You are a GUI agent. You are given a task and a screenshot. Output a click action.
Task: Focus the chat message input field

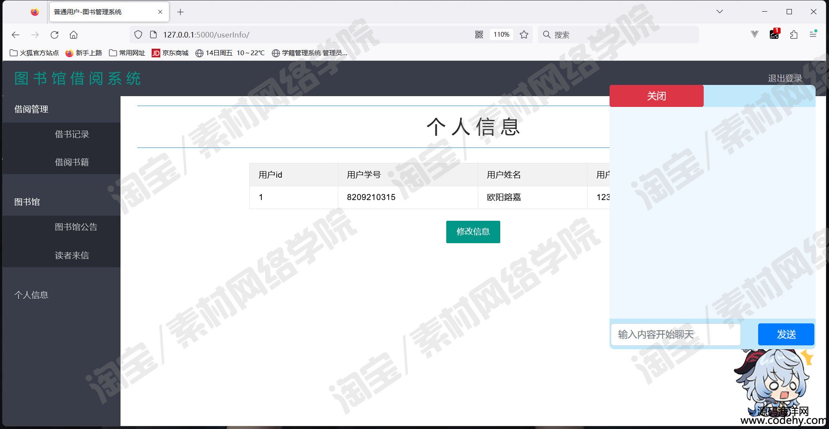(676, 335)
